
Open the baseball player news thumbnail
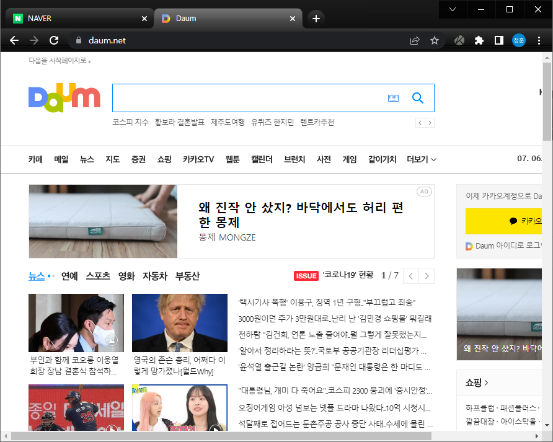coord(76,407)
